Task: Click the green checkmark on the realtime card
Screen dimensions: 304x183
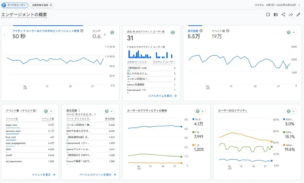Action: (x=173, y=32)
